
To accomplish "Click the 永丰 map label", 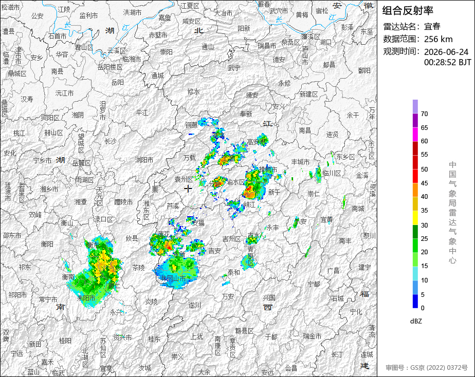I will point(272,228).
